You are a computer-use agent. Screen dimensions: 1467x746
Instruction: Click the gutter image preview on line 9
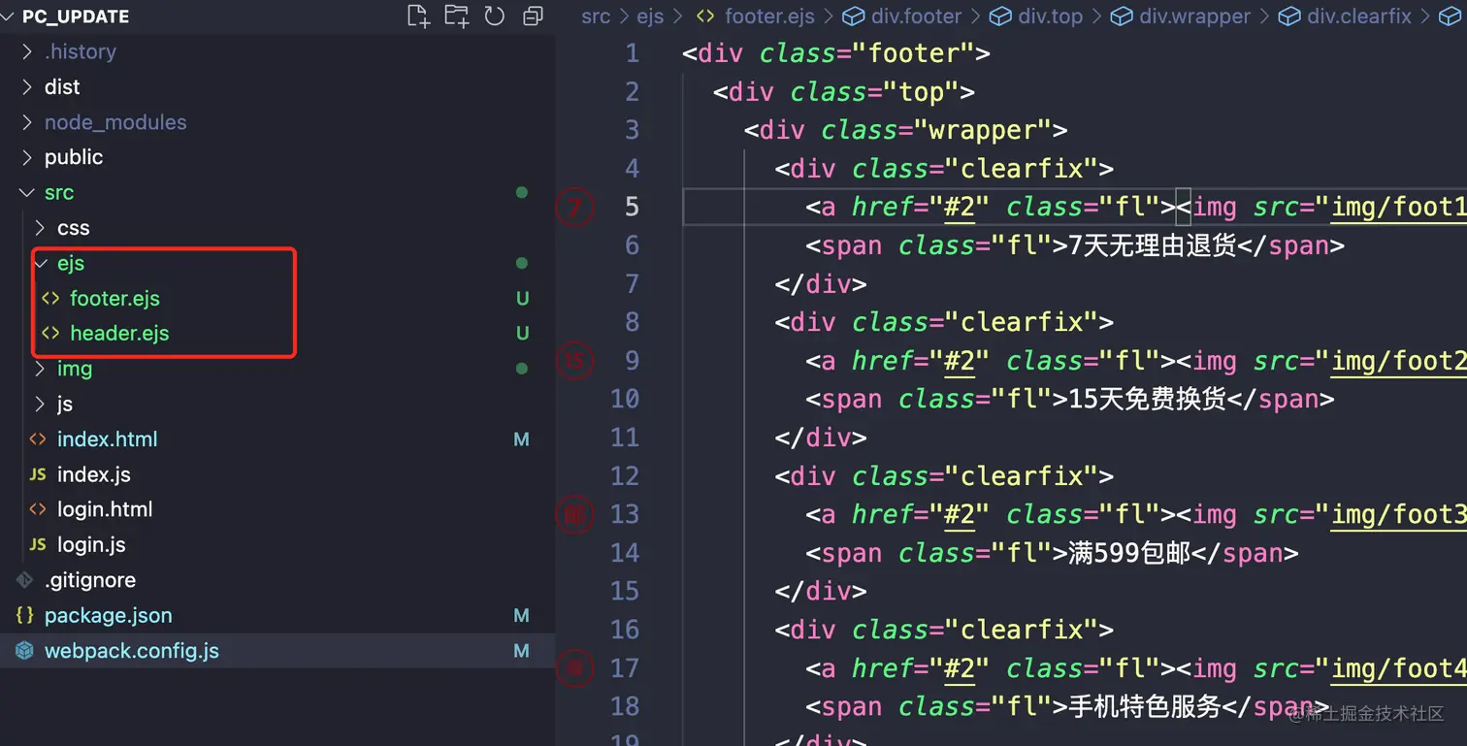(x=574, y=361)
